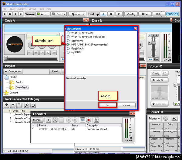Open Voice FX EQ
The width and height of the screenshot is (182, 160).
165,73
